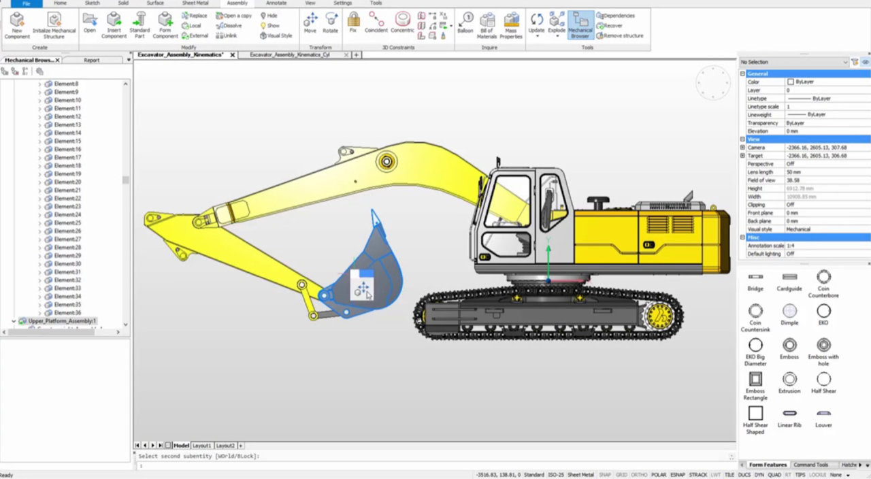Collapse the General properties section
Viewport: 871px width, 479px height.
coord(742,73)
